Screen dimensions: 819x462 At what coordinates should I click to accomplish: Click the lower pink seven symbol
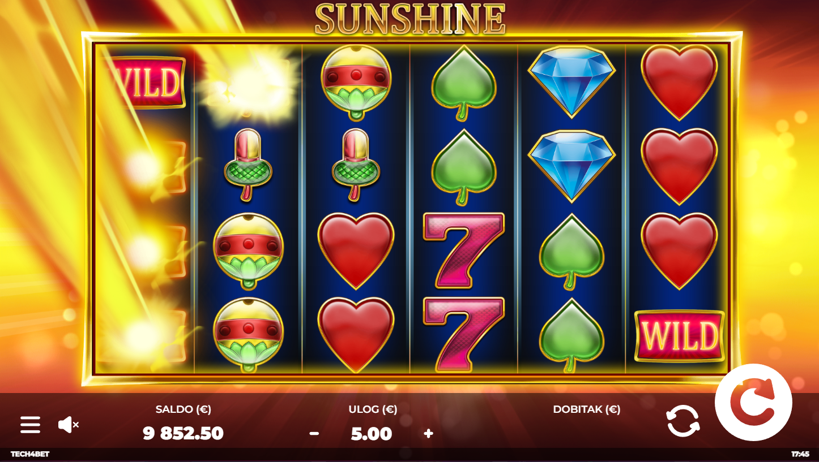point(464,334)
